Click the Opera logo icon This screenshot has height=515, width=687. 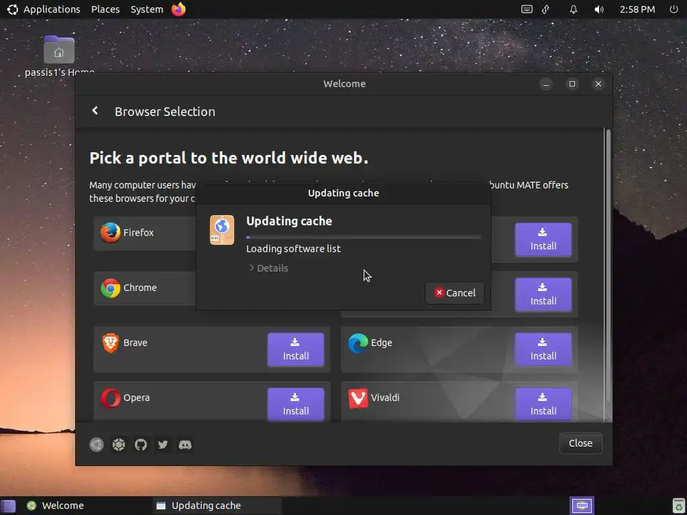[111, 398]
